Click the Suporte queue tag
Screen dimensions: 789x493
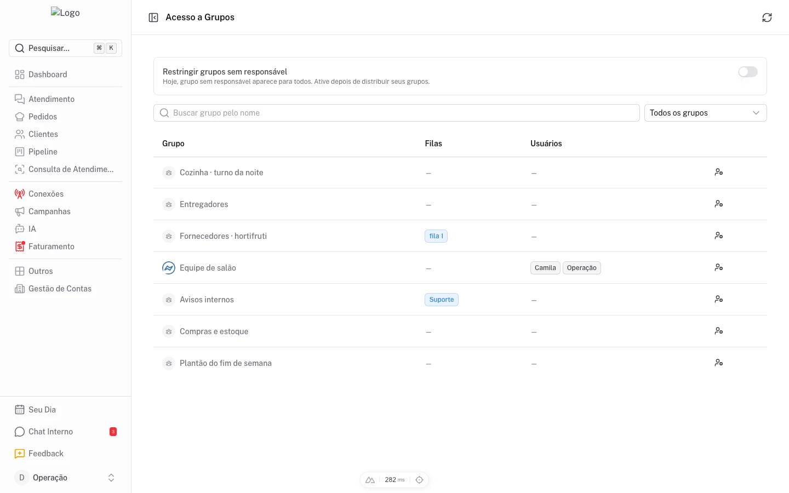pos(442,300)
